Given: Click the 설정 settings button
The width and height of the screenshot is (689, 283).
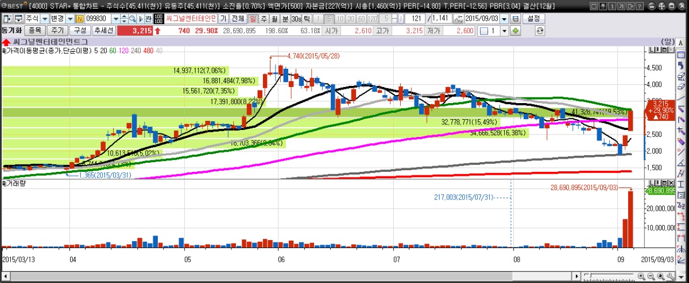Looking at the screenshot, I should (x=533, y=18).
